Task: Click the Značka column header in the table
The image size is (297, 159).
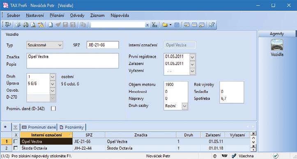Action: (x=141, y=135)
